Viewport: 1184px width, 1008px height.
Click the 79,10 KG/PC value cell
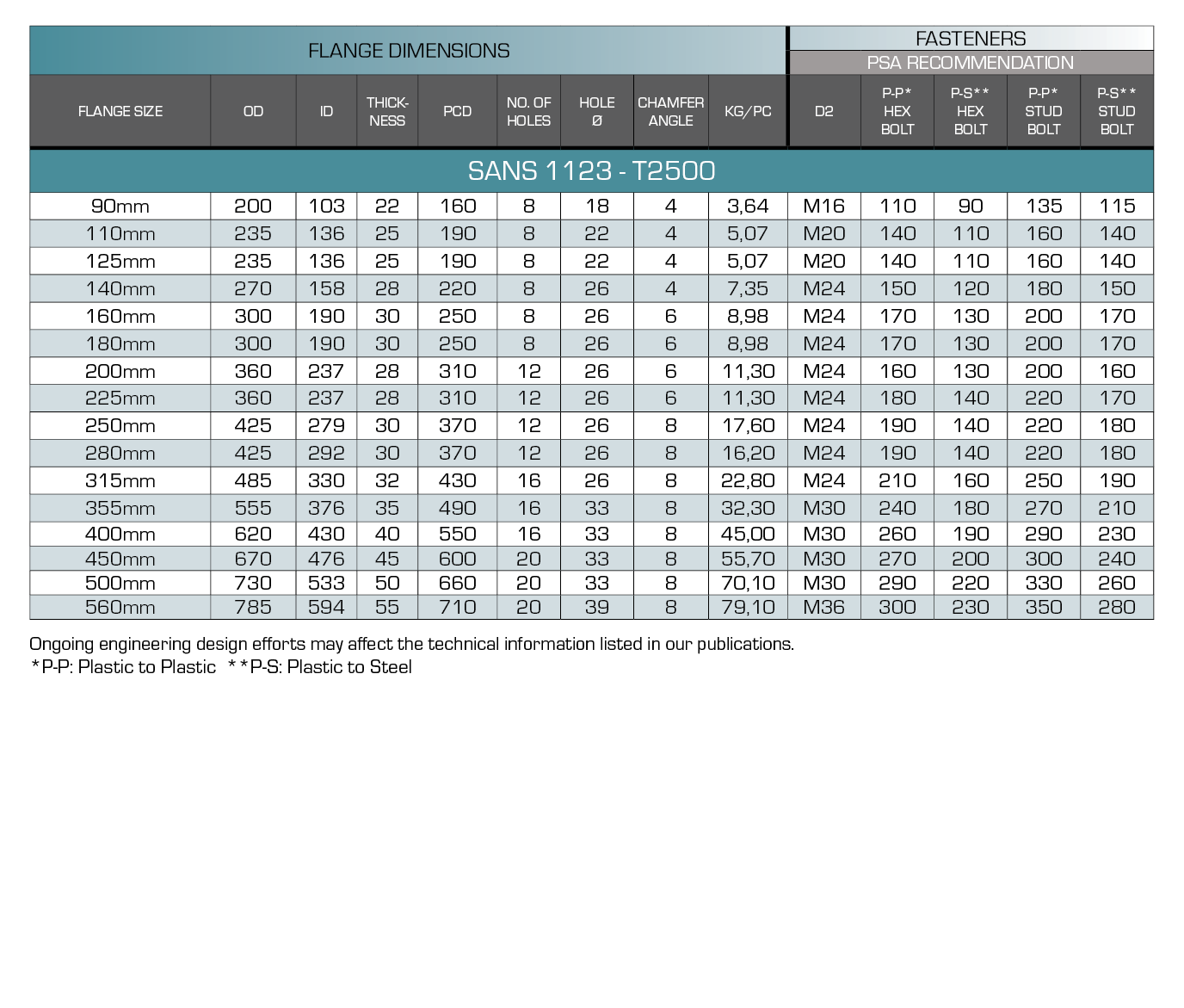748,608
